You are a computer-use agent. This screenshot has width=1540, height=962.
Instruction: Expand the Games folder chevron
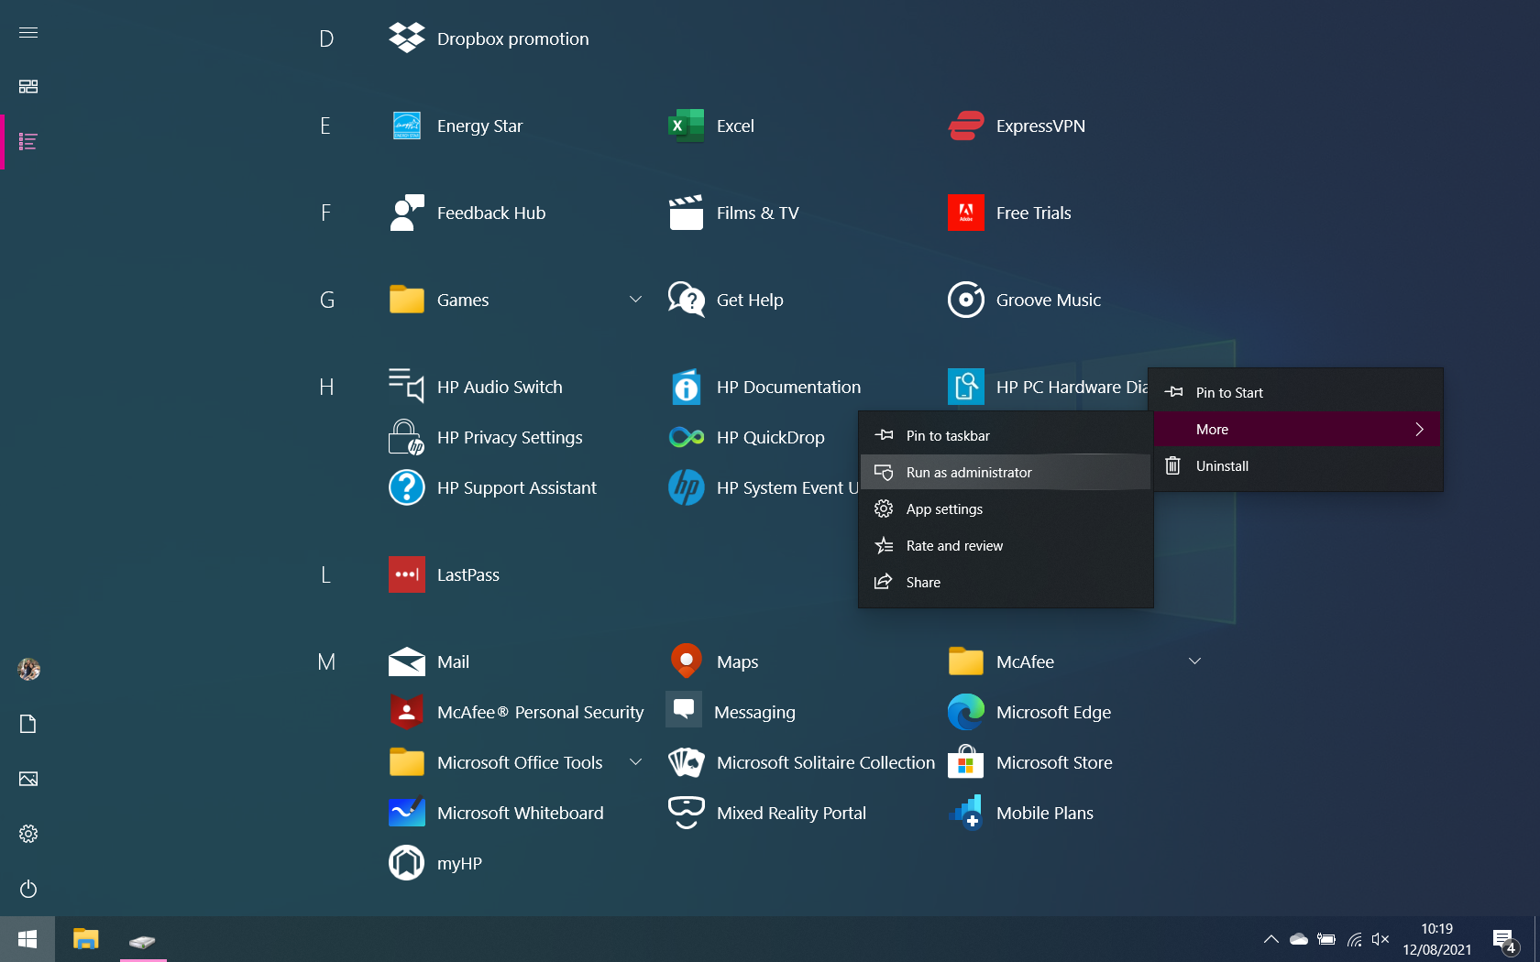[x=635, y=300]
